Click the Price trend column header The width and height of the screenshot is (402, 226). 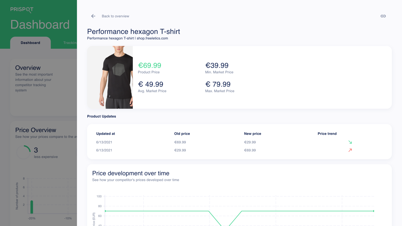(x=327, y=134)
